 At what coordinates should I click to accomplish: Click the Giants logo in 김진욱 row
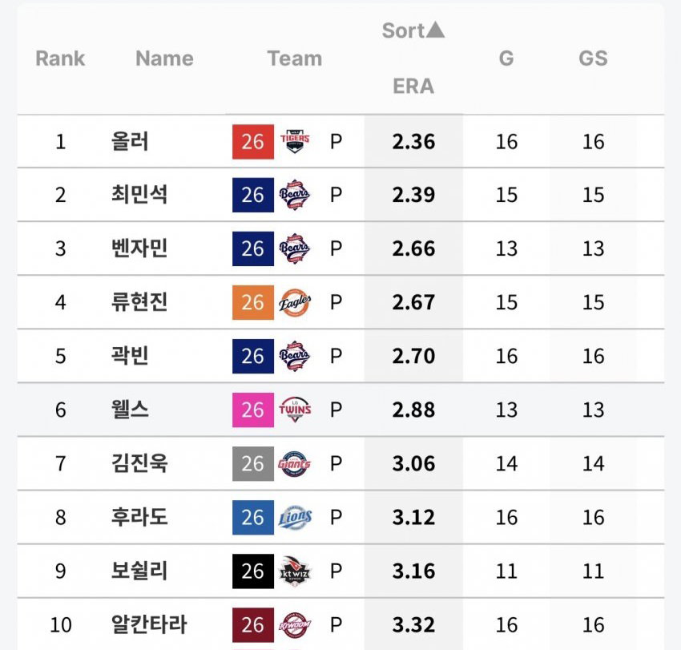(295, 463)
